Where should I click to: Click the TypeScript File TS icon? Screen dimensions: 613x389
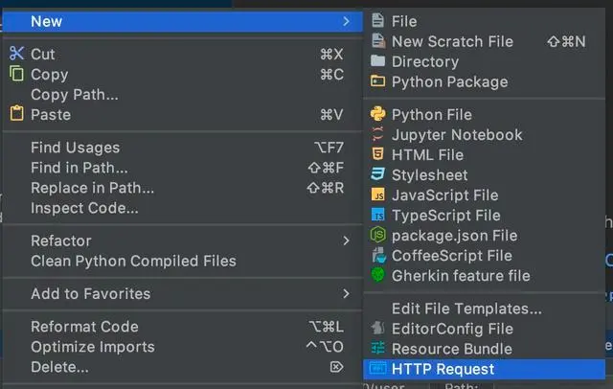pos(378,215)
